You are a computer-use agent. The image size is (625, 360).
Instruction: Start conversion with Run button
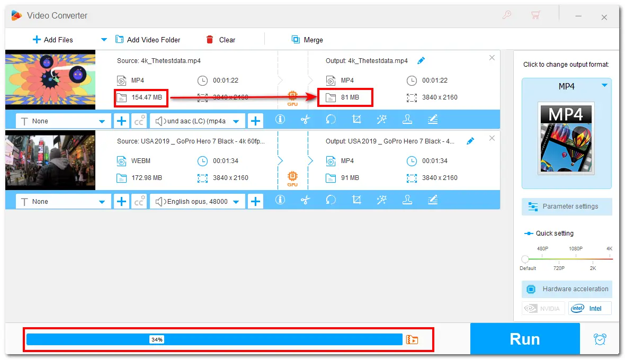point(525,339)
